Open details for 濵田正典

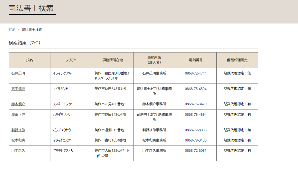[x=18, y=114]
